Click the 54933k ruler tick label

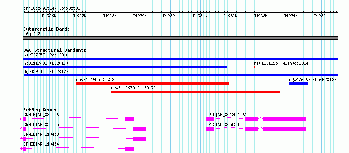tap(260, 16)
